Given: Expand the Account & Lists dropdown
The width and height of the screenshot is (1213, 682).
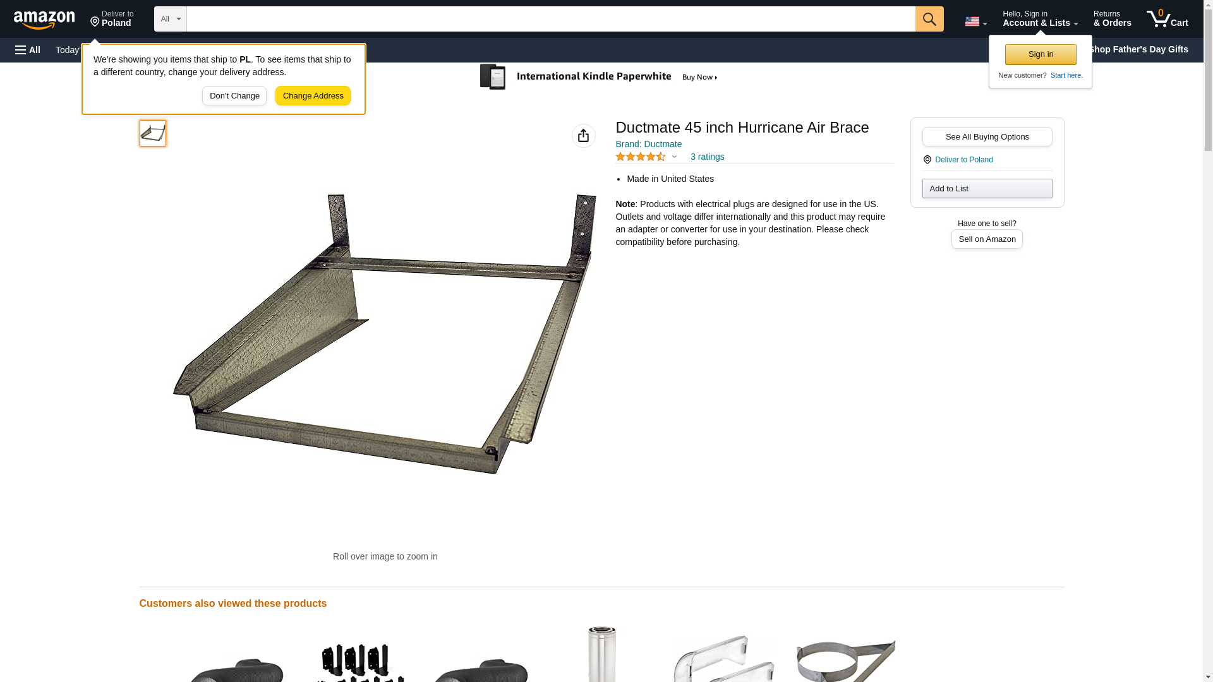Looking at the screenshot, I should (1040, 18).
